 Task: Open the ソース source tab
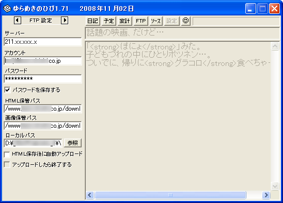pos(156,21)
